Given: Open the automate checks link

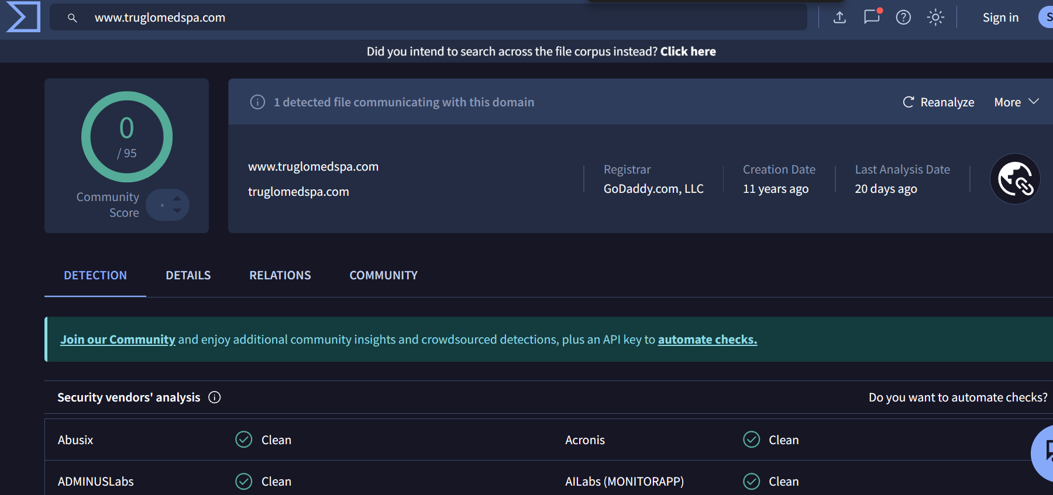Looking at the screenshot, I should tap(707, 340).
